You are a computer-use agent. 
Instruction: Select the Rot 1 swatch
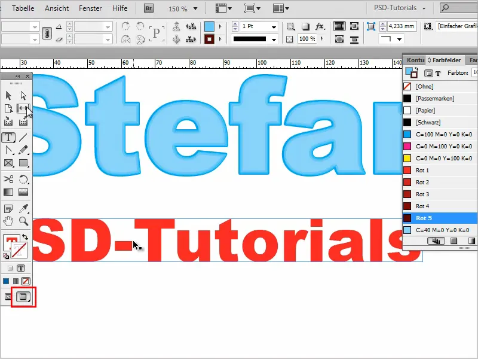[x=440, y=171]
